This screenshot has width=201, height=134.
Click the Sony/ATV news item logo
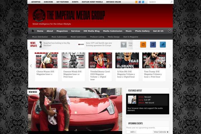(x=81, y=45)
